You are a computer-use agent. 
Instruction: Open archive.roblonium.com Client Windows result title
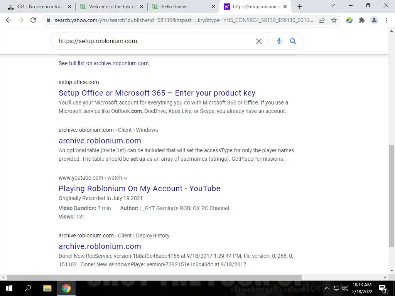[100, 141]
